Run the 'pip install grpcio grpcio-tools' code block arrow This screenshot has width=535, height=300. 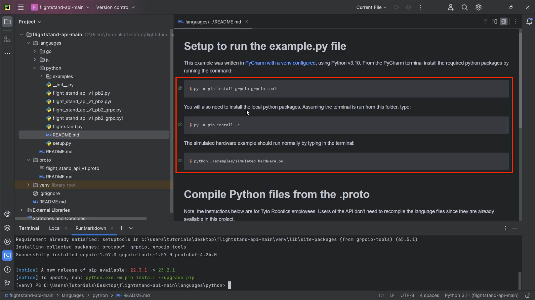click(x=180, y=88)
